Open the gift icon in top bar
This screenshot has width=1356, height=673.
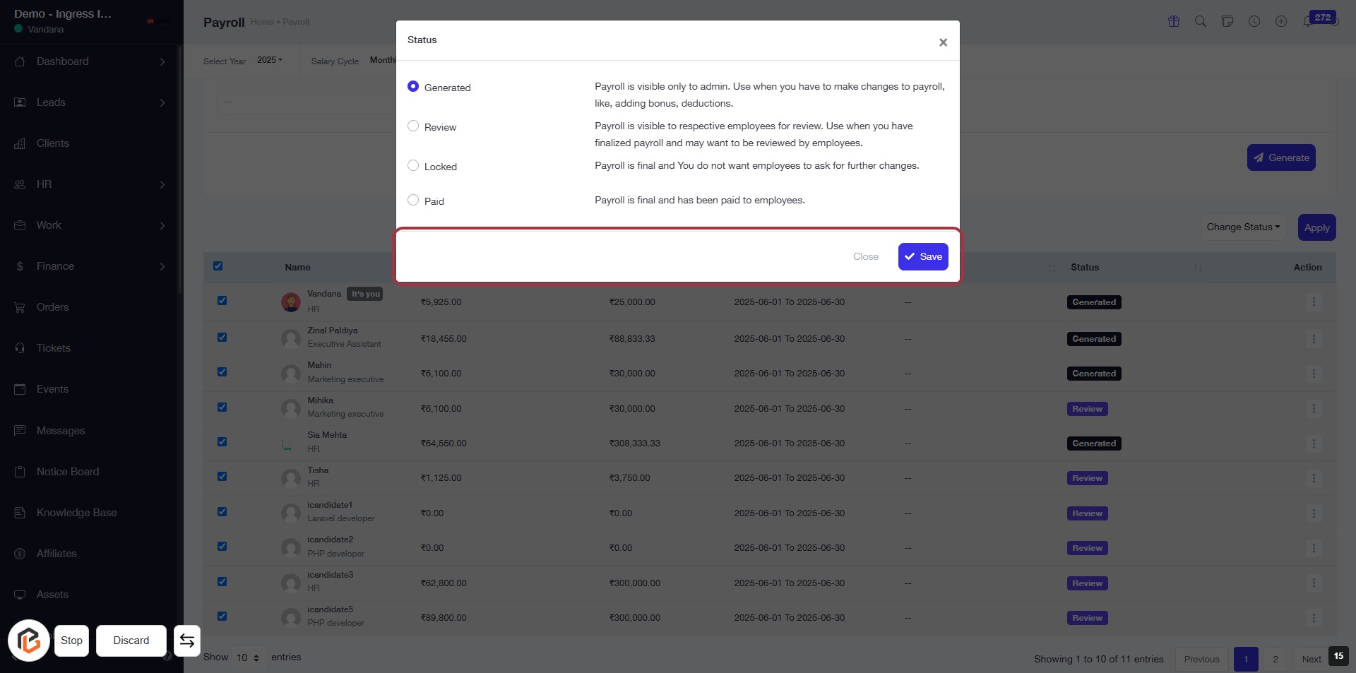pos(1174,21)
